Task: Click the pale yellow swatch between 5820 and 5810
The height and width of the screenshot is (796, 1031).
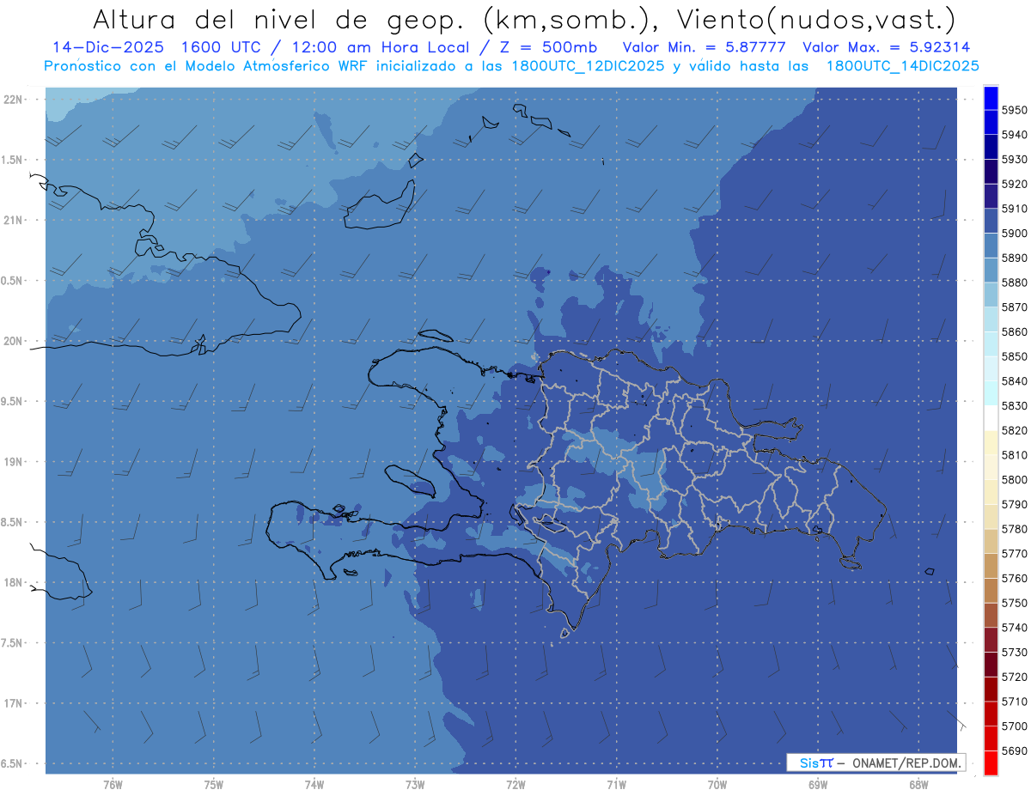Action: [x=991, y=442]
